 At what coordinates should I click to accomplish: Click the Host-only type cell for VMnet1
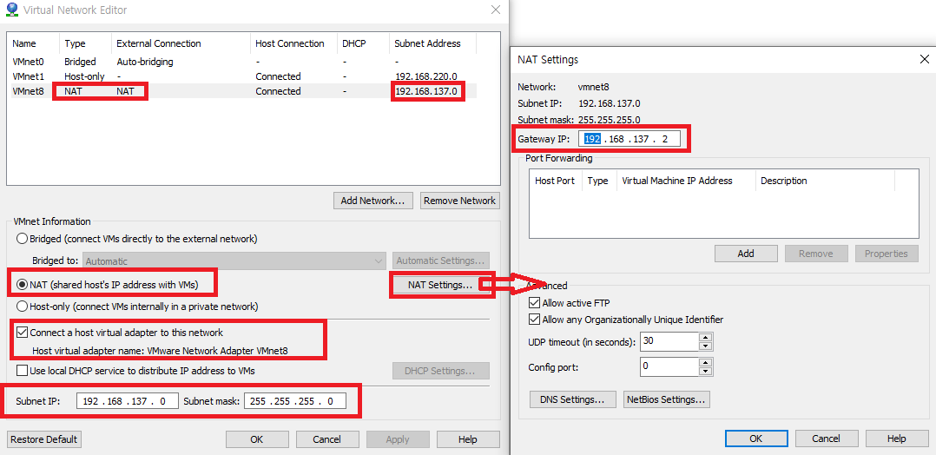point(85,76)
